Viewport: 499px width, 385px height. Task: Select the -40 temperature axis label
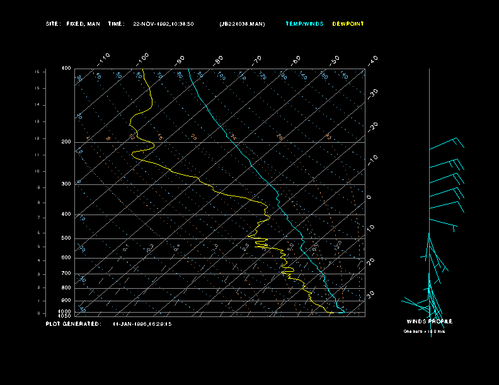pos(372,60)
